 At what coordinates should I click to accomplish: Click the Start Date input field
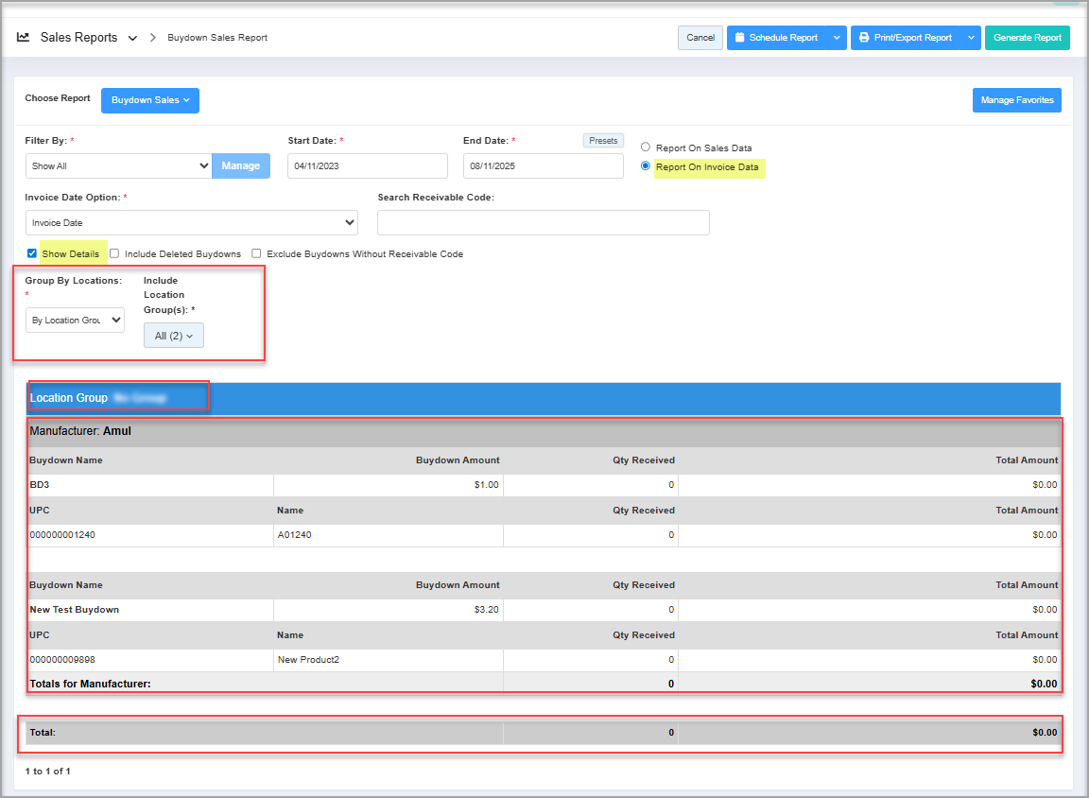tap(367, 165)
